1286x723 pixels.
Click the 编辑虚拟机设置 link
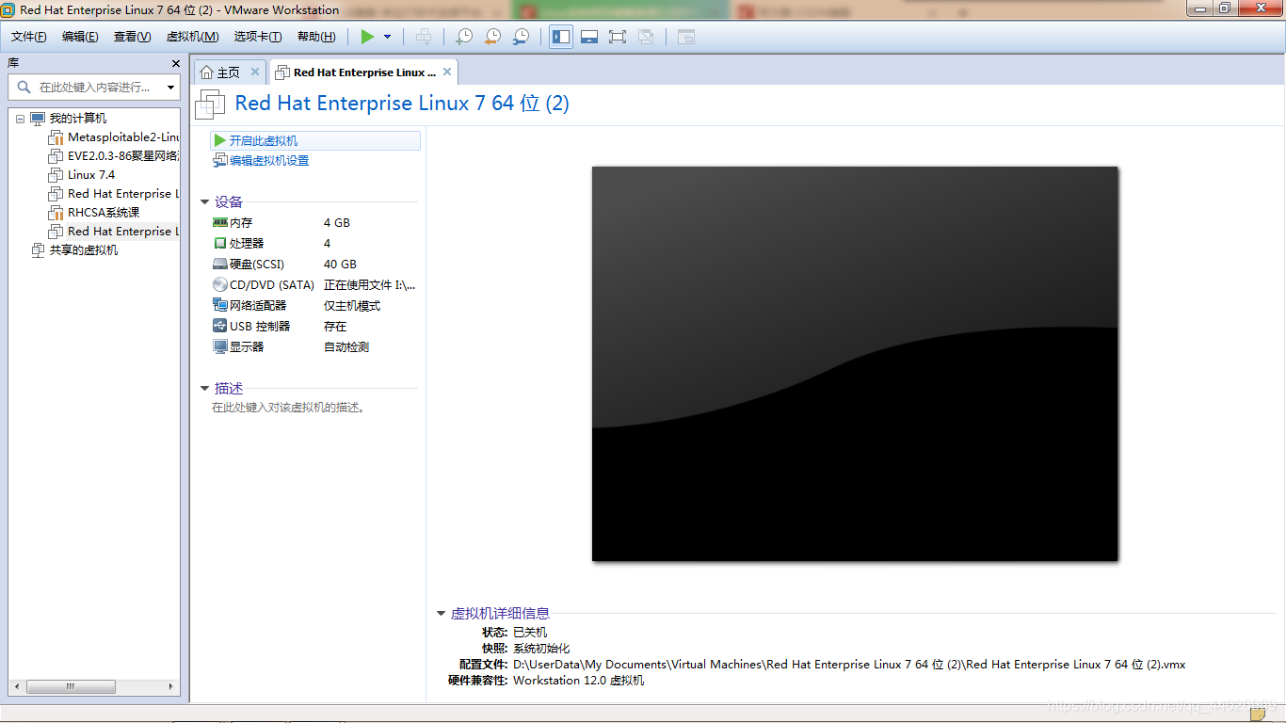point(269,161)
